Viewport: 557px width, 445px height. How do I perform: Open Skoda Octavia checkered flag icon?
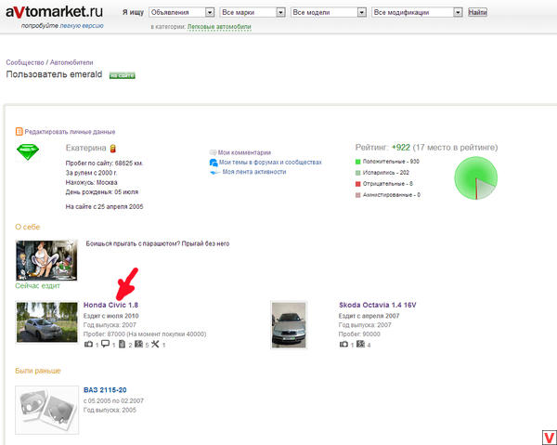(x=360, y=344)
